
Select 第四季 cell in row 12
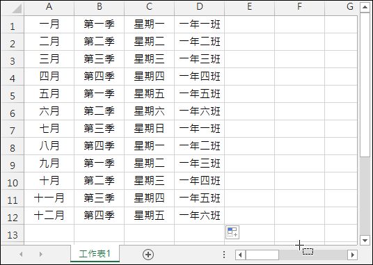100,216
